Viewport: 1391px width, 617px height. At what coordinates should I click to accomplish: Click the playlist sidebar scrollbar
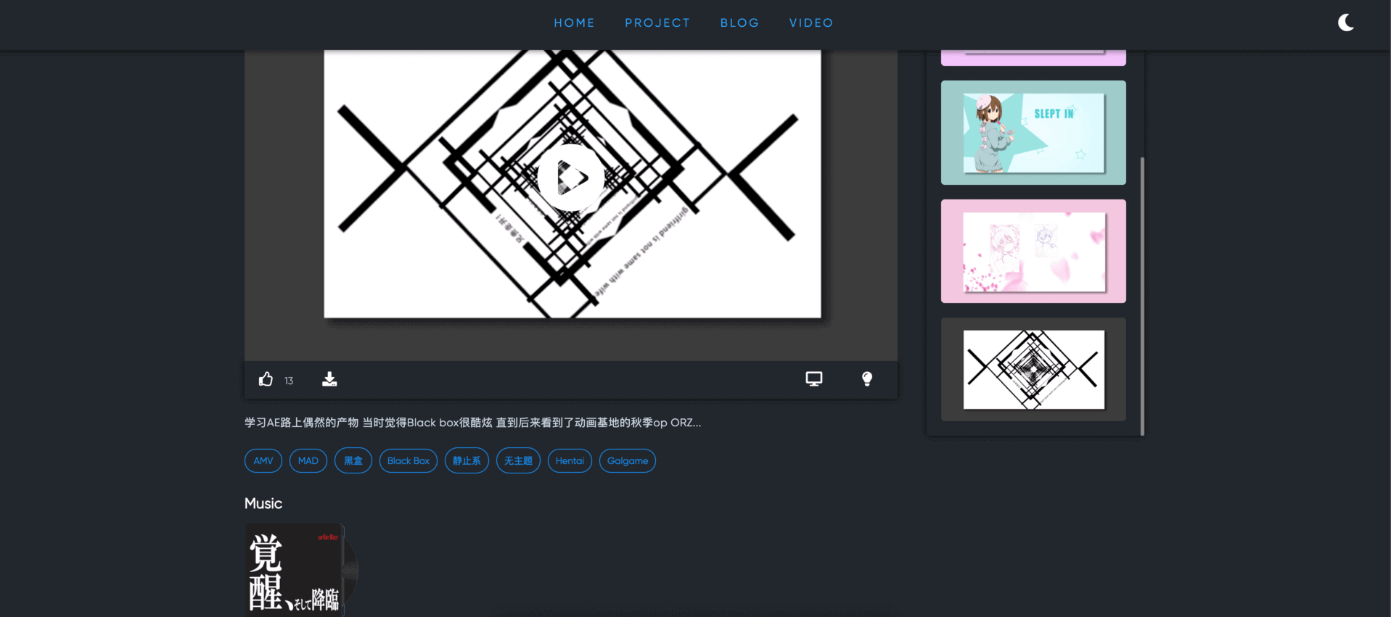1142,290
